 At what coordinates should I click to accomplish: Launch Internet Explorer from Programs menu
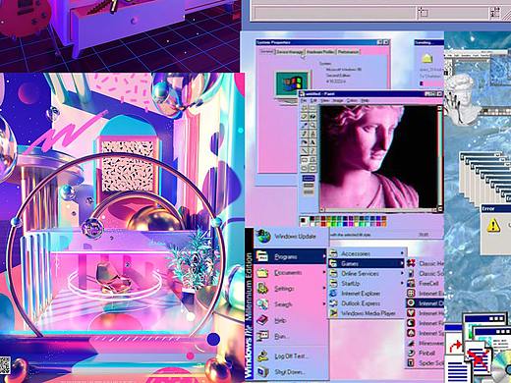click(367, 294)
